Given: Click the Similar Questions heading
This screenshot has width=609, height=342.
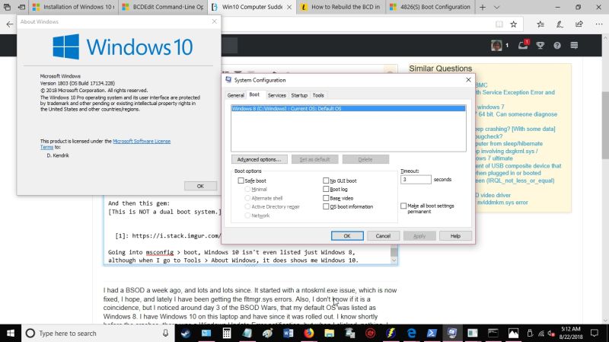Looking at the screenshot, I should coord(441,69).
